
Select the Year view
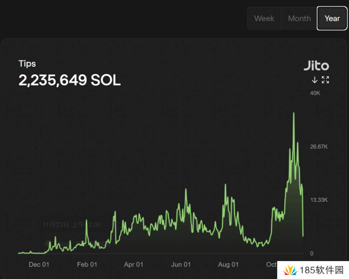[x=332, y=18]
